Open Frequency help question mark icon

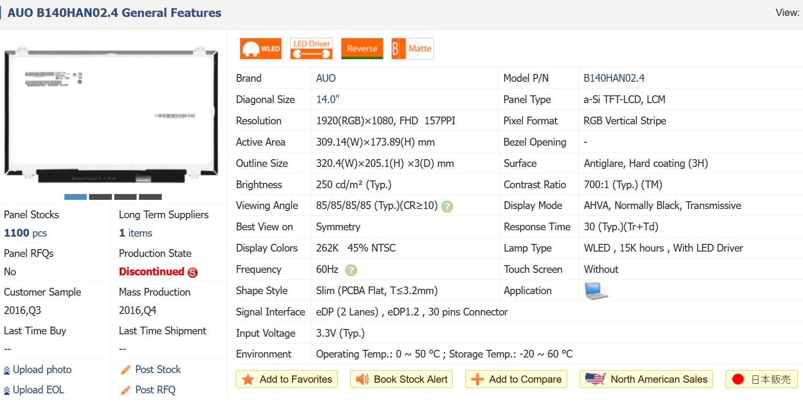pos(351,270)
